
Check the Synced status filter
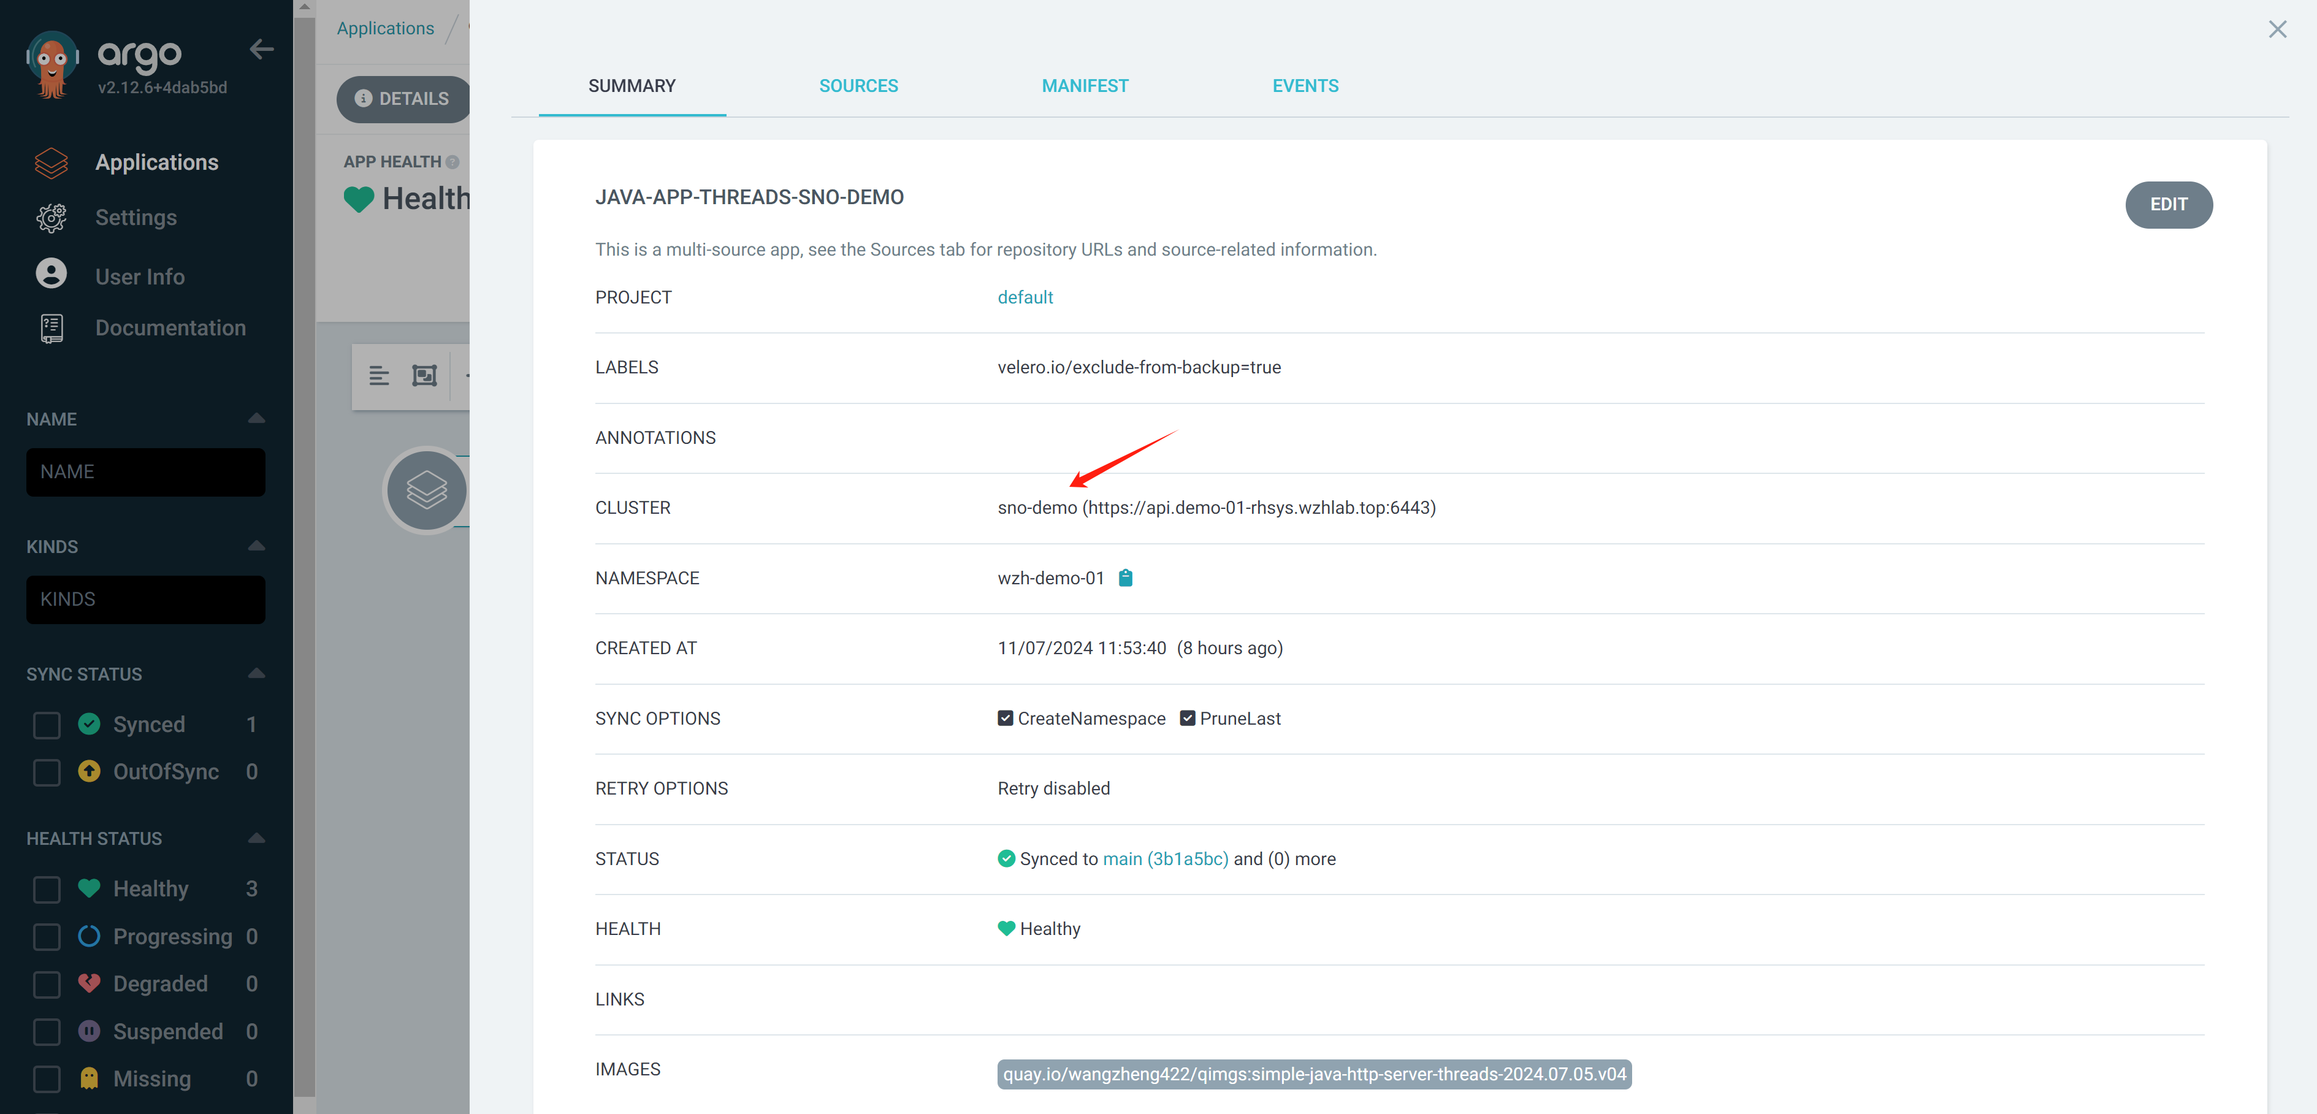click(47, 725)
